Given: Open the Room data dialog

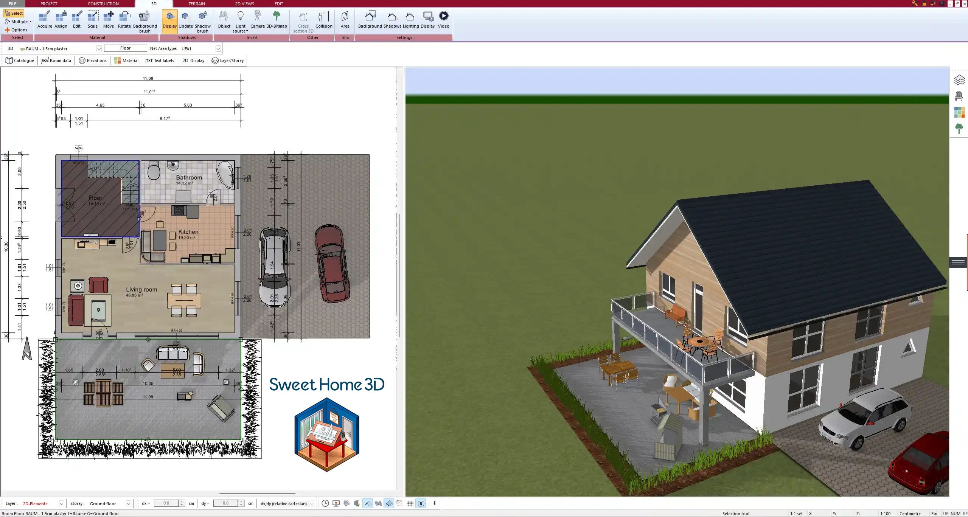Looking at the screenshot, I should (56, 60).
